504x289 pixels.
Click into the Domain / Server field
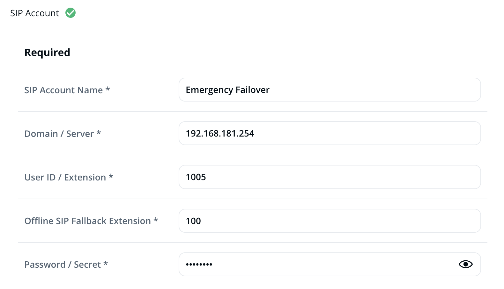click(x=330, y=133)
